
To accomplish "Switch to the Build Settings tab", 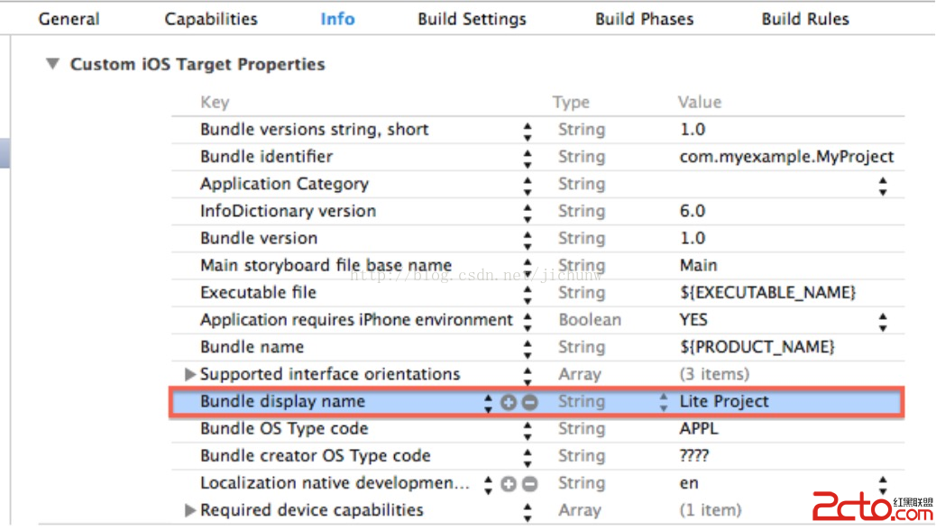I will (x=472, y=19).
